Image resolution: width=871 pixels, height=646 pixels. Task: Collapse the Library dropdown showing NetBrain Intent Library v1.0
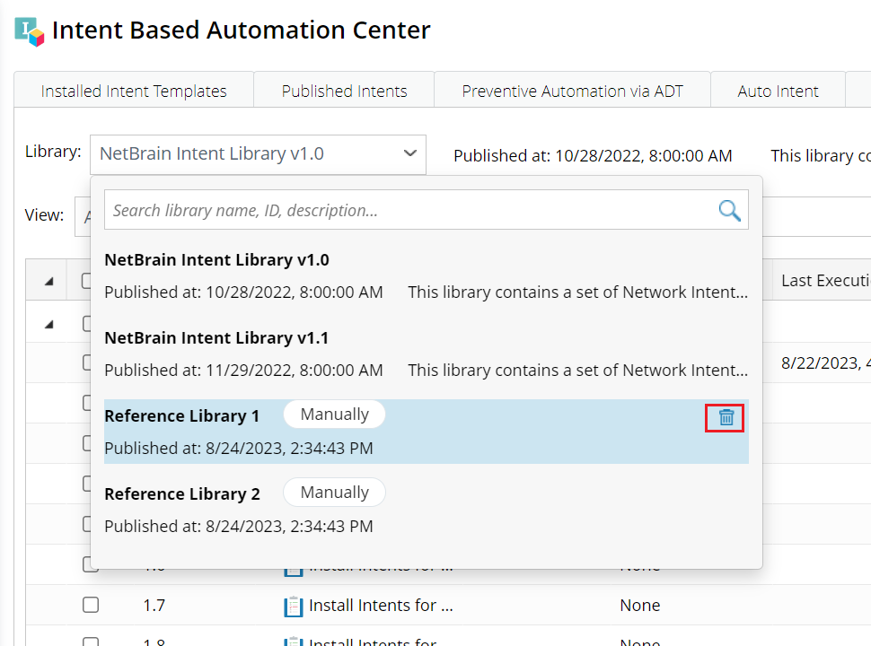[410, 153]
